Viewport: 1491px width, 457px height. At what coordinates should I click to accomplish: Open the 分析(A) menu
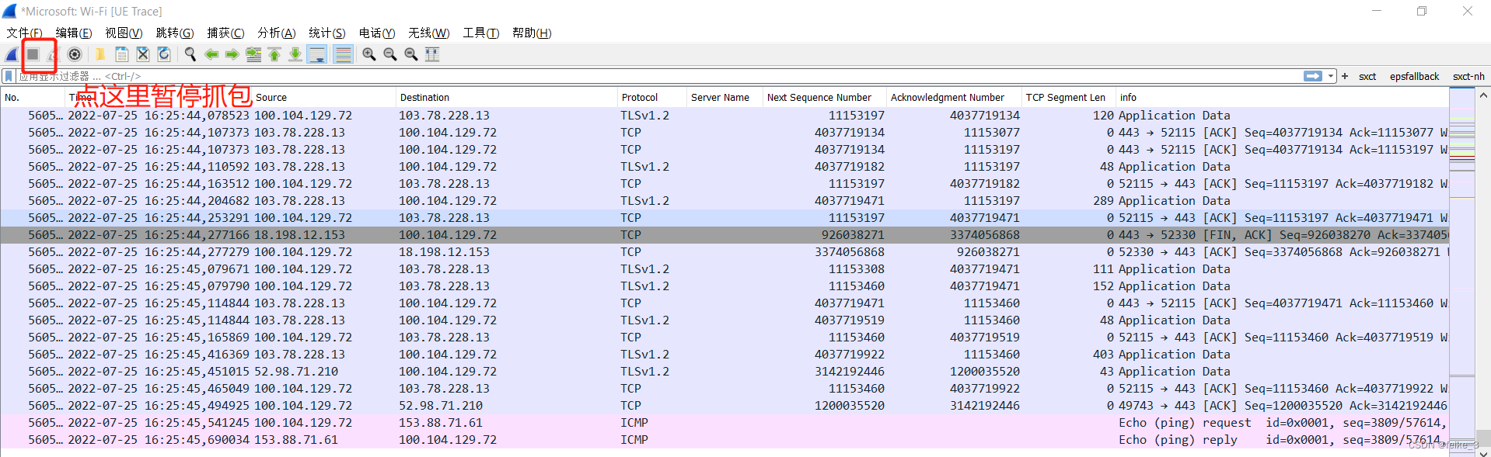(277, 33)
